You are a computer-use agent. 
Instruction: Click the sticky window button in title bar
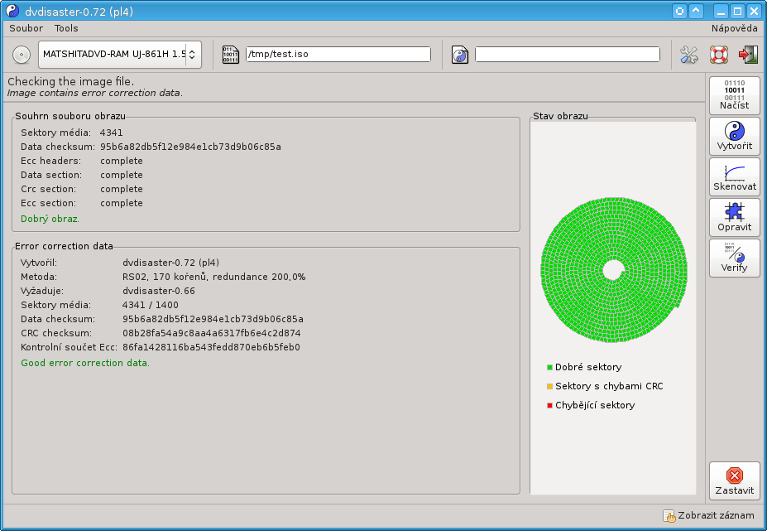click(679, 11)
